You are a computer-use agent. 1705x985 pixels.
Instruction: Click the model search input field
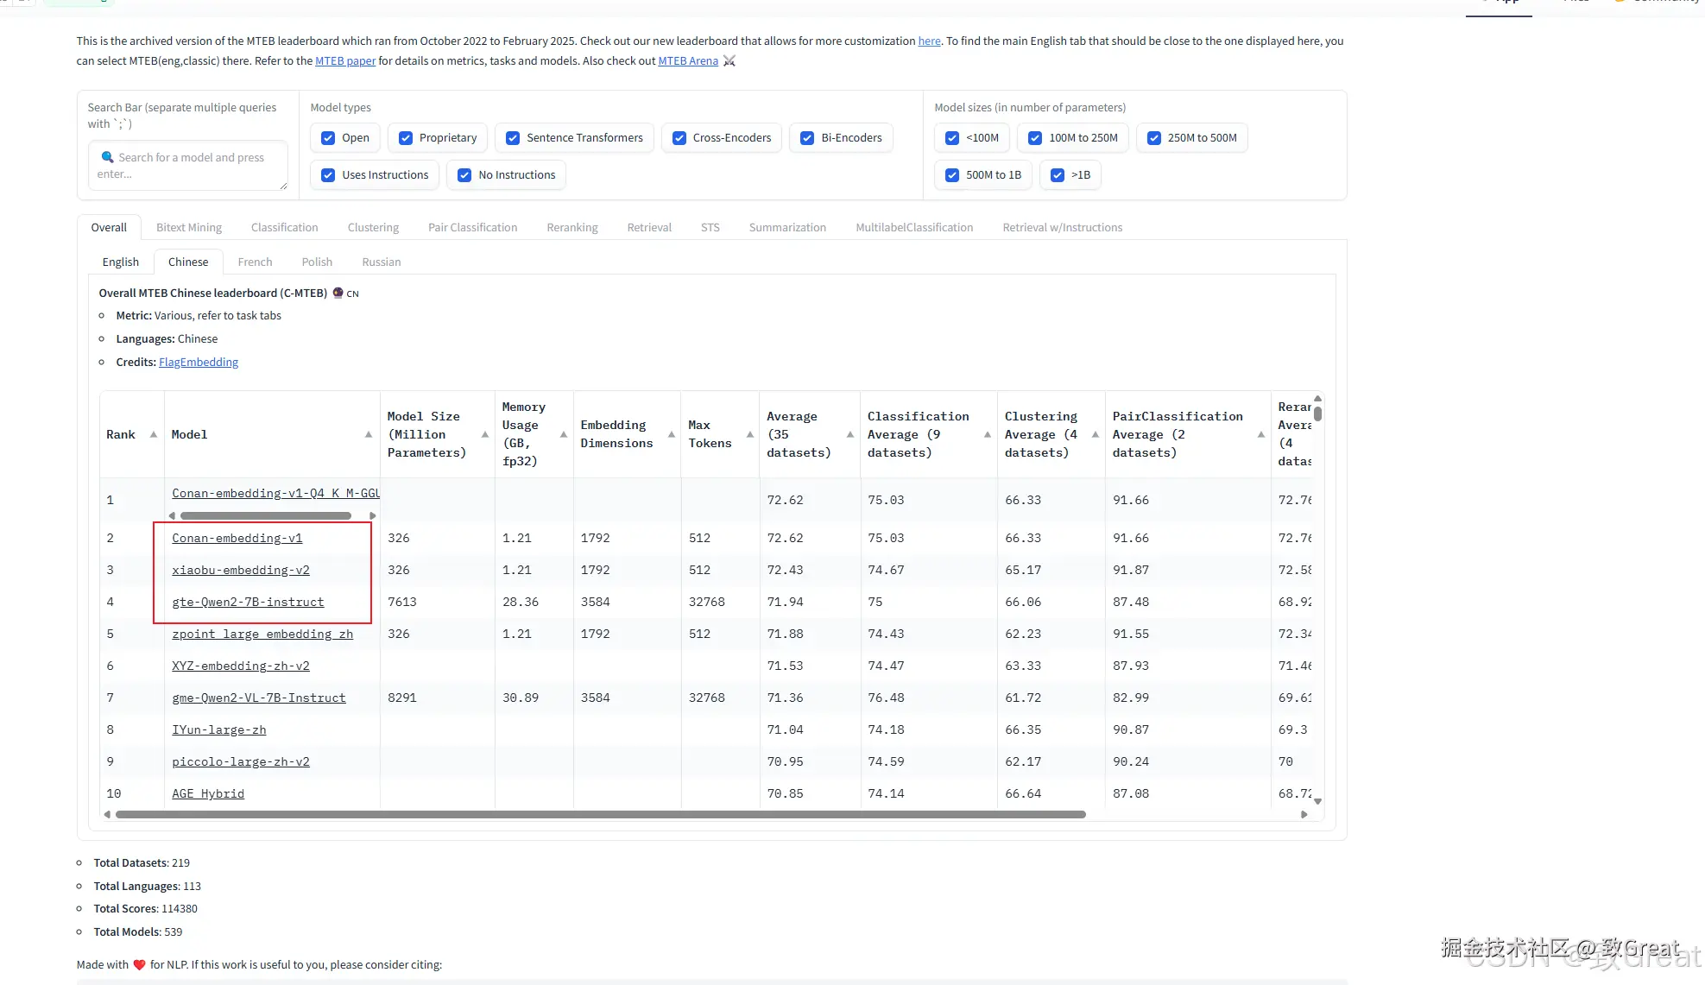pyautogui.click(x=188, y=166)
